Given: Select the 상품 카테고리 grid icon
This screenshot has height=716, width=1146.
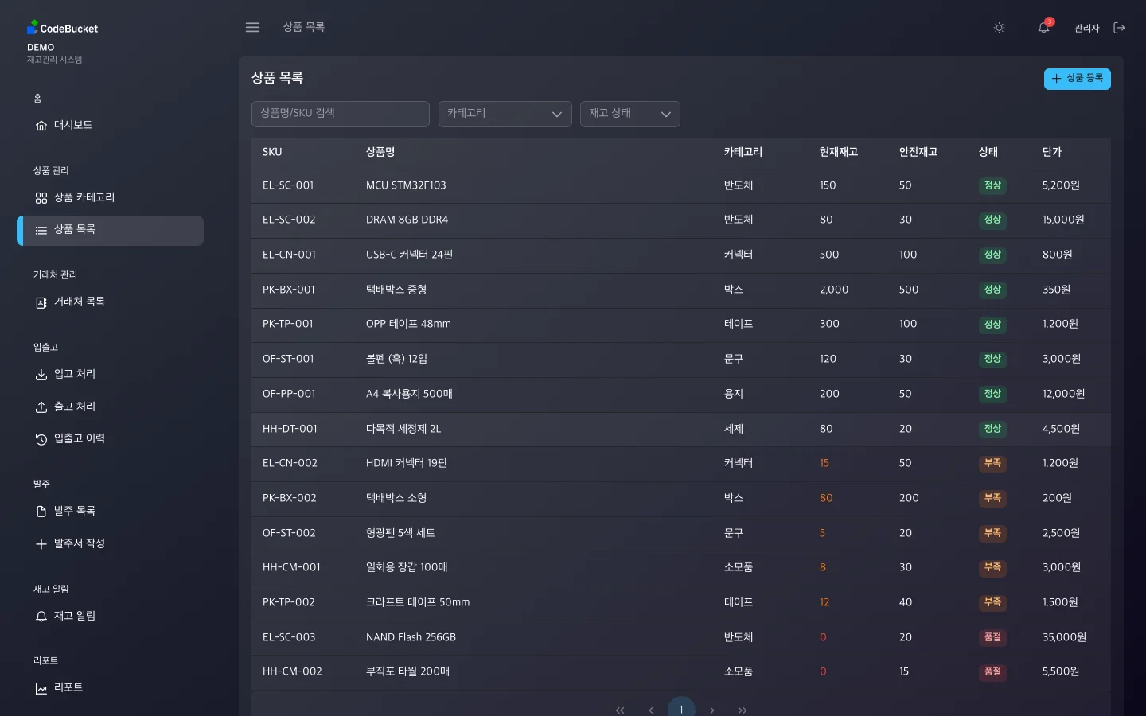Looking at the screenshot, I should click(41, 197).
